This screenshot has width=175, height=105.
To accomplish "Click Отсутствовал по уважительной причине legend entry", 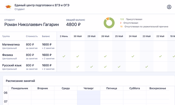I will (144, 27).
